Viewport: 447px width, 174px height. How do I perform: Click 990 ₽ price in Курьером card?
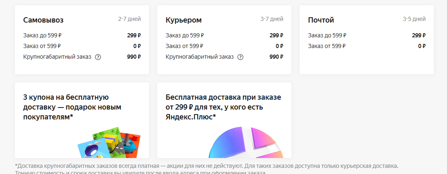click(x=276, y=57)
